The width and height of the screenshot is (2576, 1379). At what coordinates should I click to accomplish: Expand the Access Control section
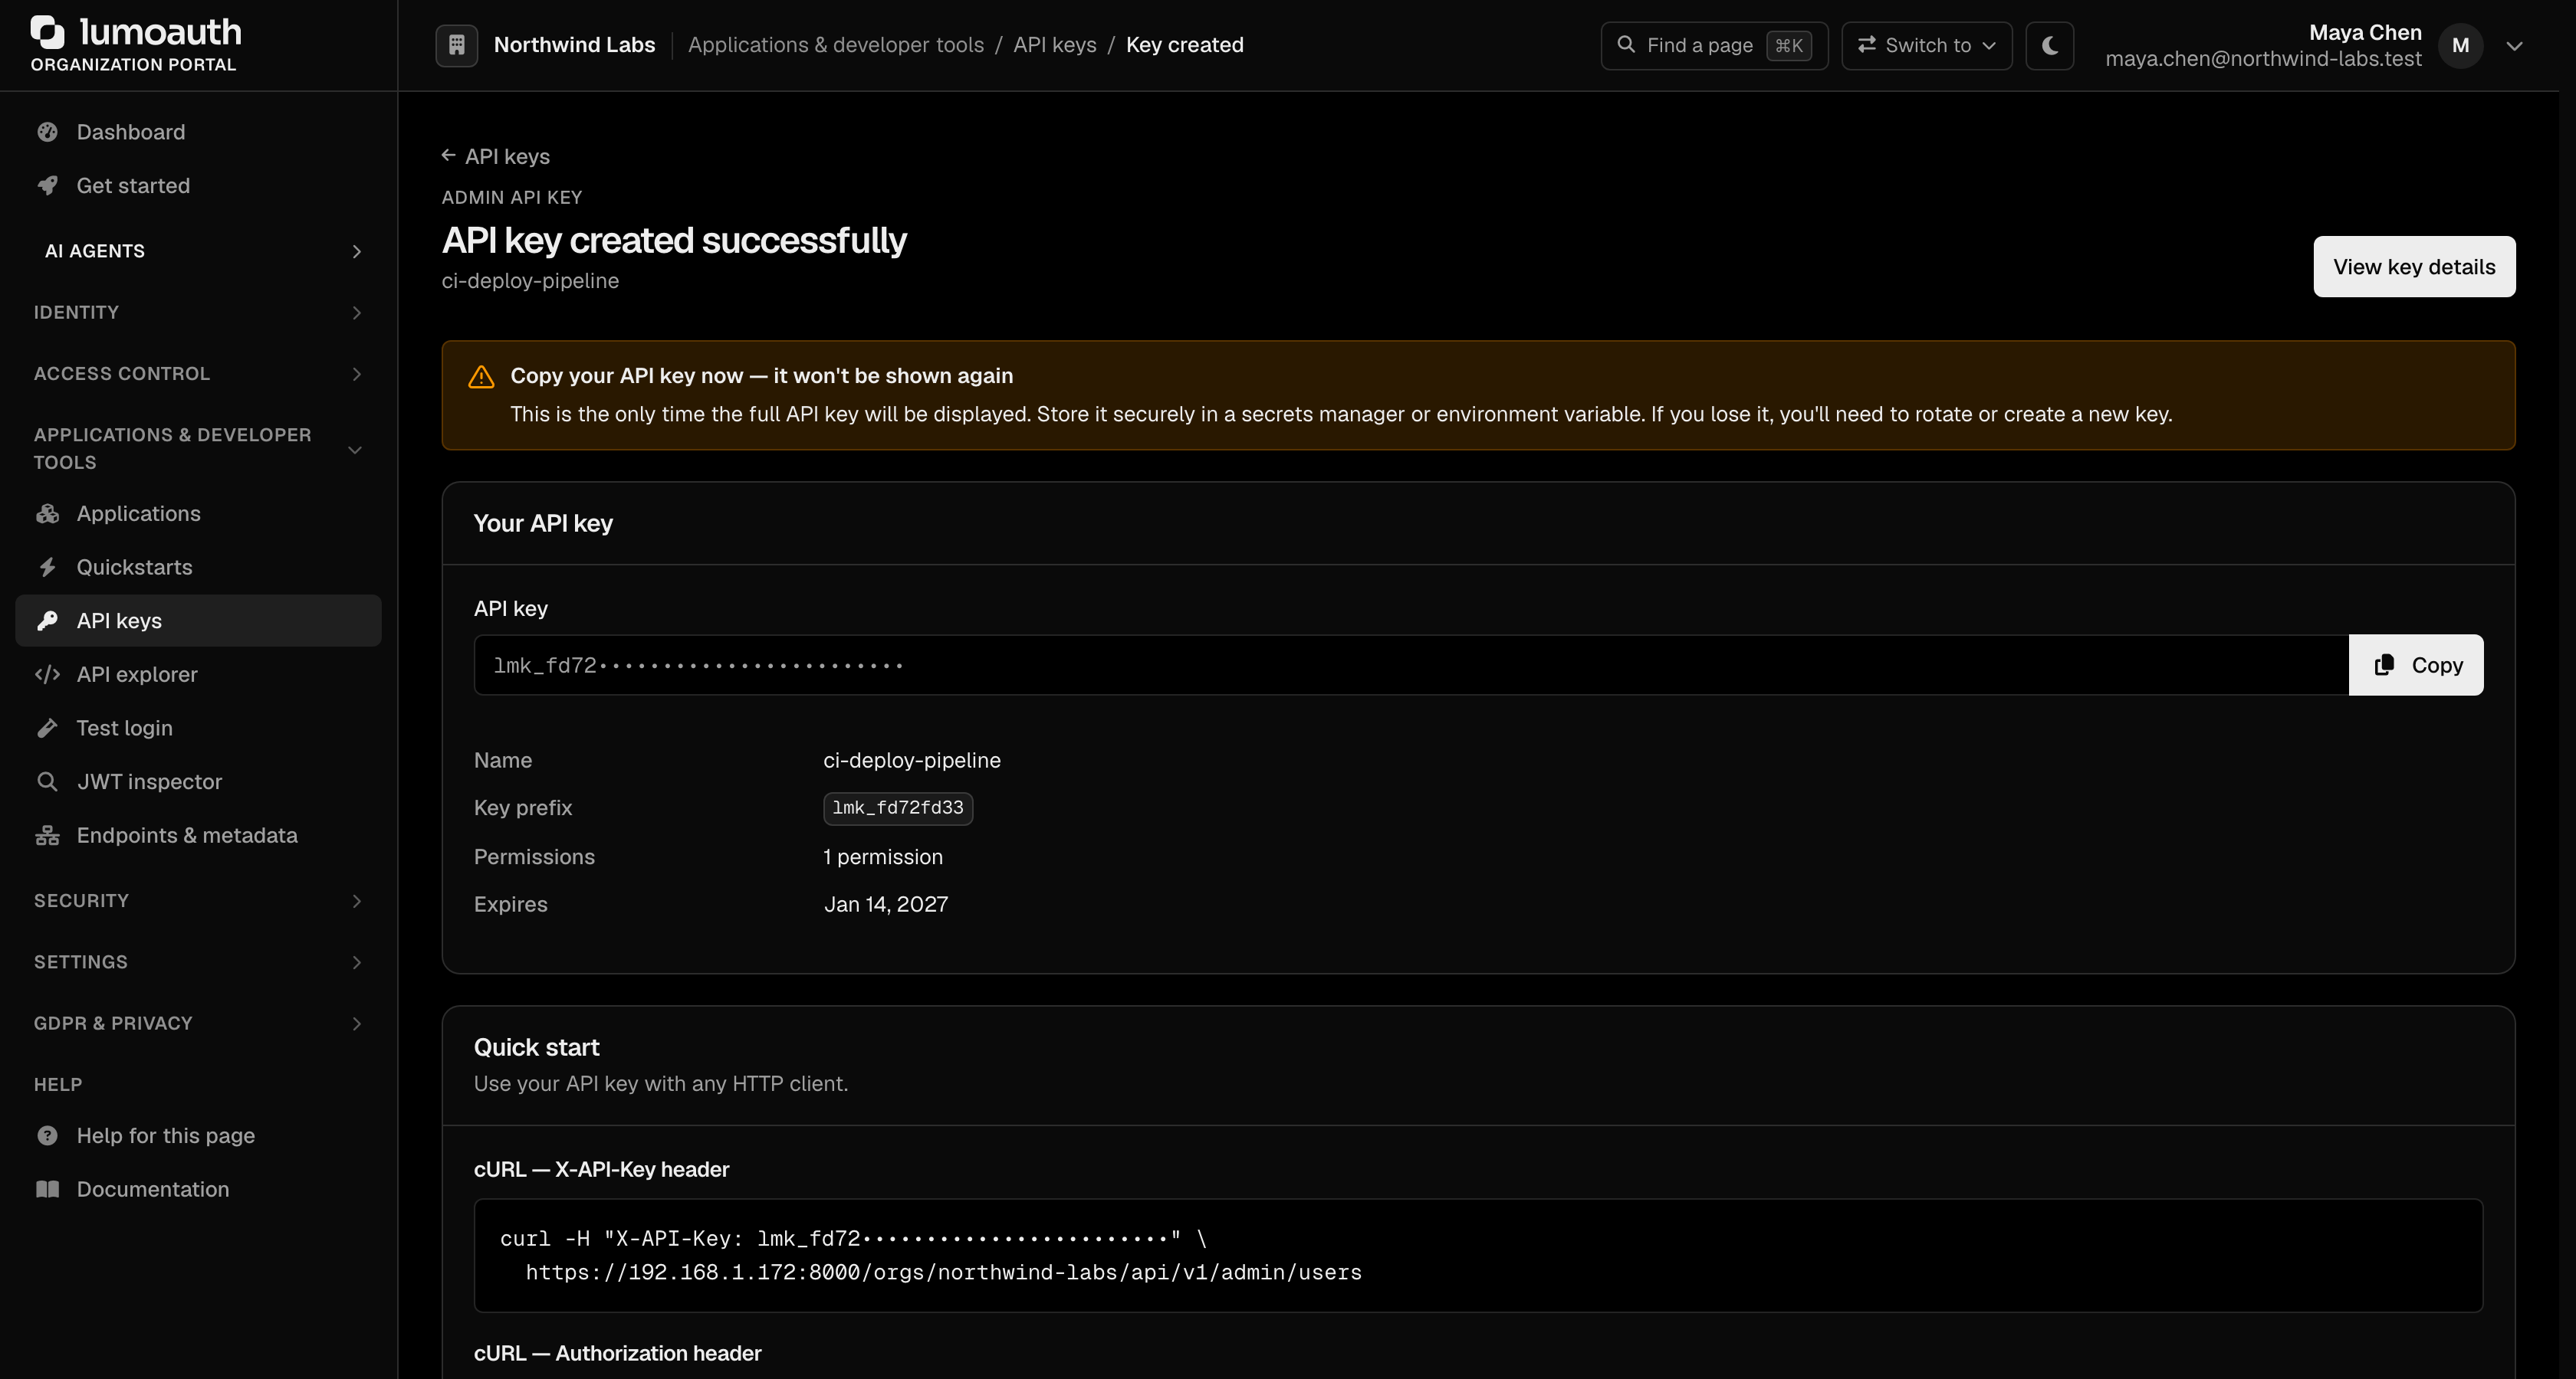click(198, 374)
